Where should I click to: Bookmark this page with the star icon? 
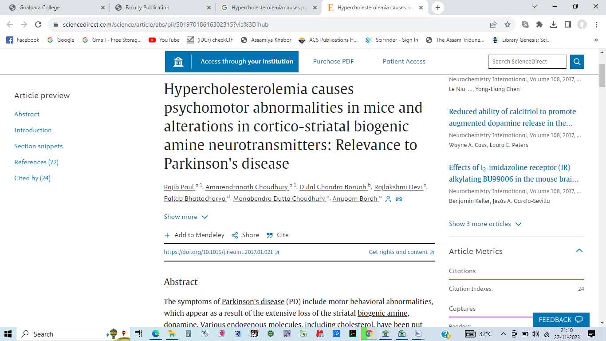[x=508, y=24]
